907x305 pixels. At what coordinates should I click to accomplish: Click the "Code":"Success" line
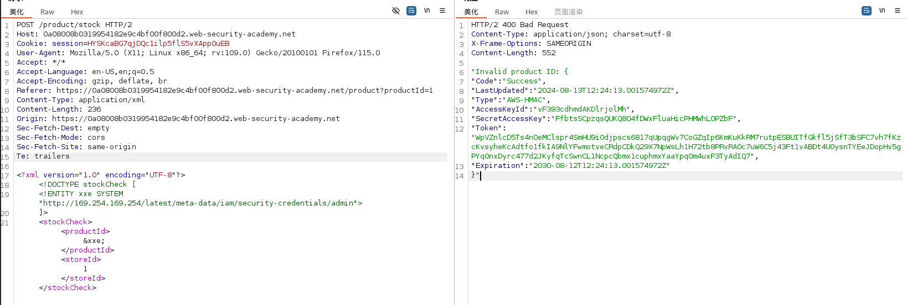(x=508, y=81)
